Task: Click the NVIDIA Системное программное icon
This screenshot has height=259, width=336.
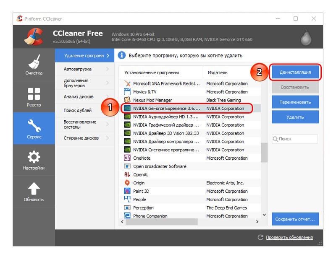Action: (127, 150)
